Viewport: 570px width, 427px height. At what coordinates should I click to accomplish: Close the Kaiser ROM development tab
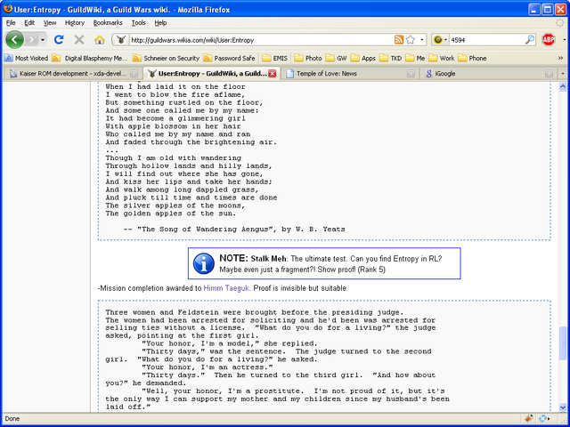pos(134,74)
